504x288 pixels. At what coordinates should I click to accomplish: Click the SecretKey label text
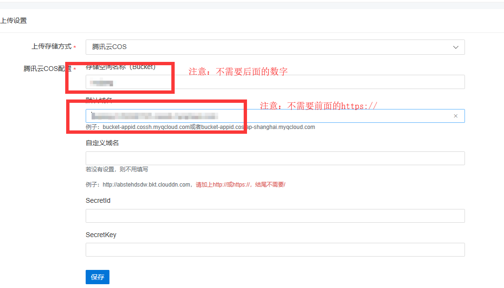tap(101, 235)
